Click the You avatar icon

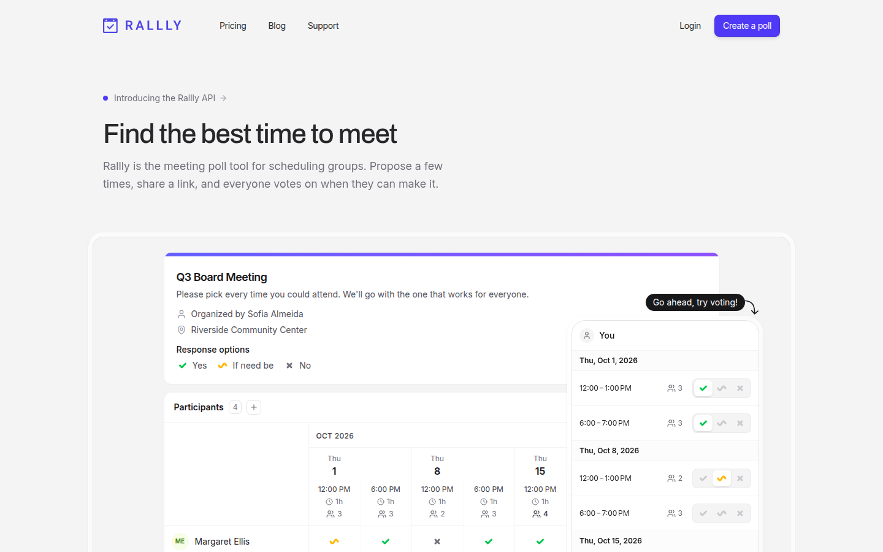[587, 335]
